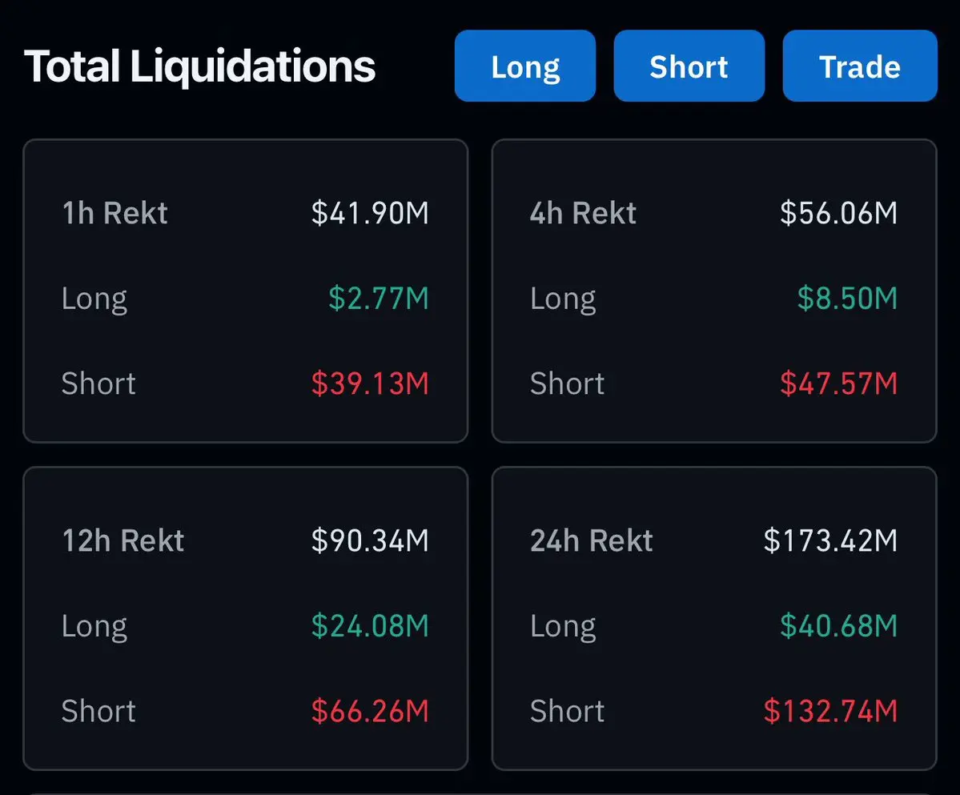Open the Trade button

[860, 66]
